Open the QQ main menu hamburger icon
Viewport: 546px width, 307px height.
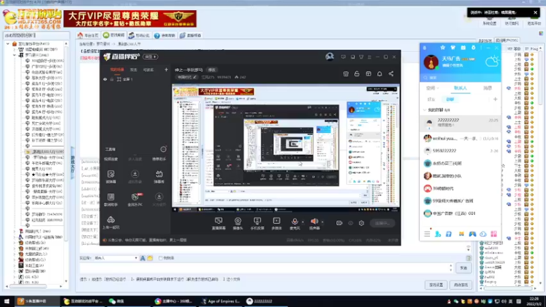click(x=427, y=234)
